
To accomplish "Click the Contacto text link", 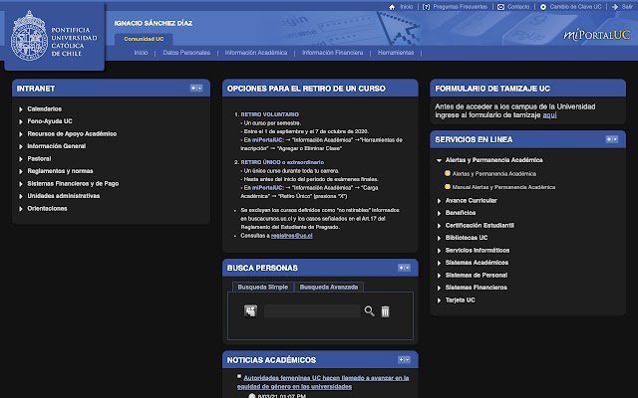I will coord(518,7).
